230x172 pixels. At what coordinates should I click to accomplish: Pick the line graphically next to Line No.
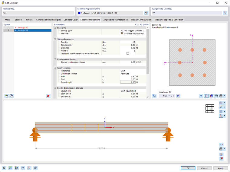(x=225, y=13)
